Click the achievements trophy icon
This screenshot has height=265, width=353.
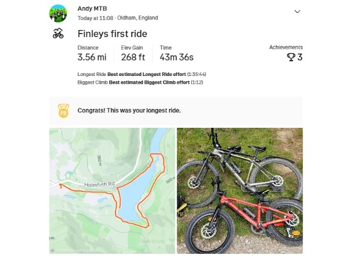[x=291, y=57]
